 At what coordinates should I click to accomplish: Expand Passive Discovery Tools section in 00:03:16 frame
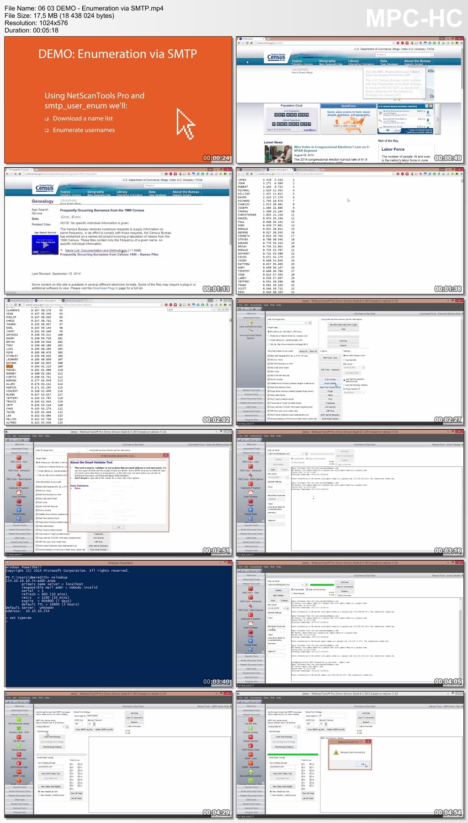coord(251,533)
